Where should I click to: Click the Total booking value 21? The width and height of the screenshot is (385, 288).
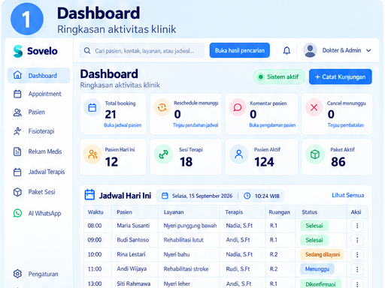[x=111, y=115]
